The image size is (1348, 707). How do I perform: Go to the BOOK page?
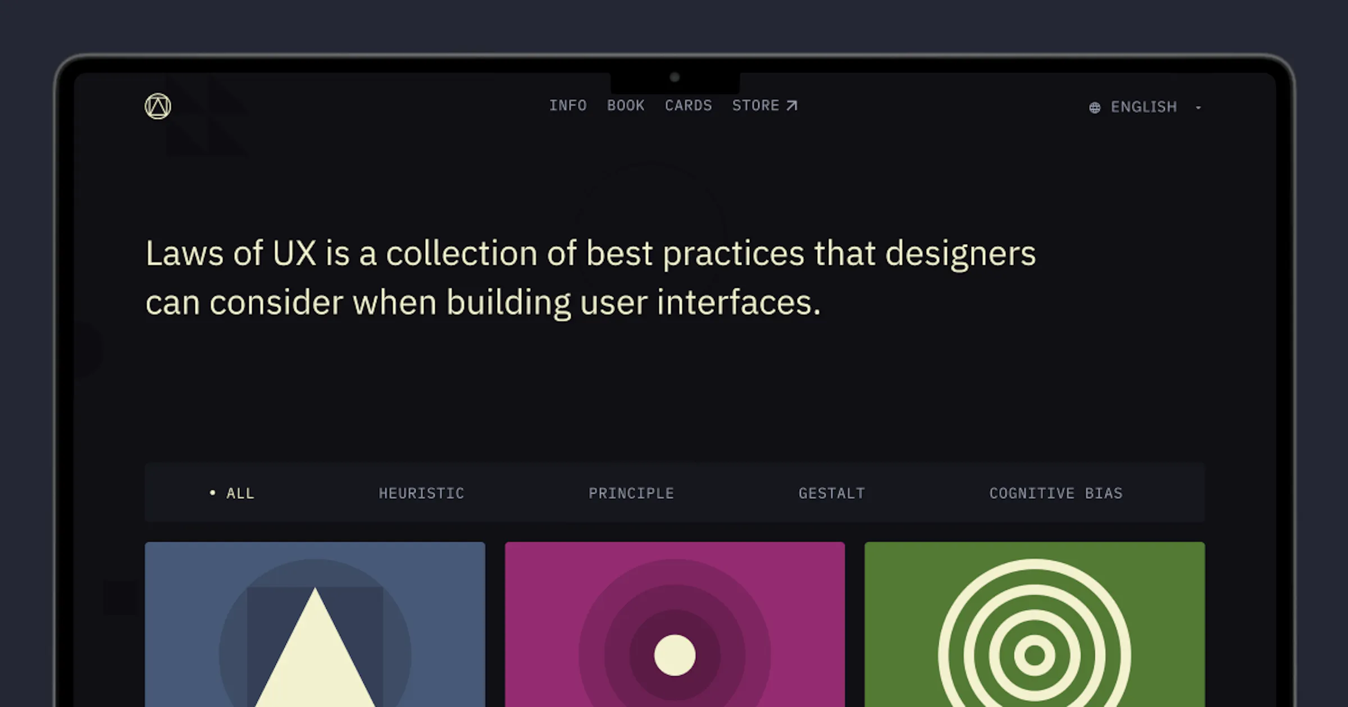coord(626,105)
